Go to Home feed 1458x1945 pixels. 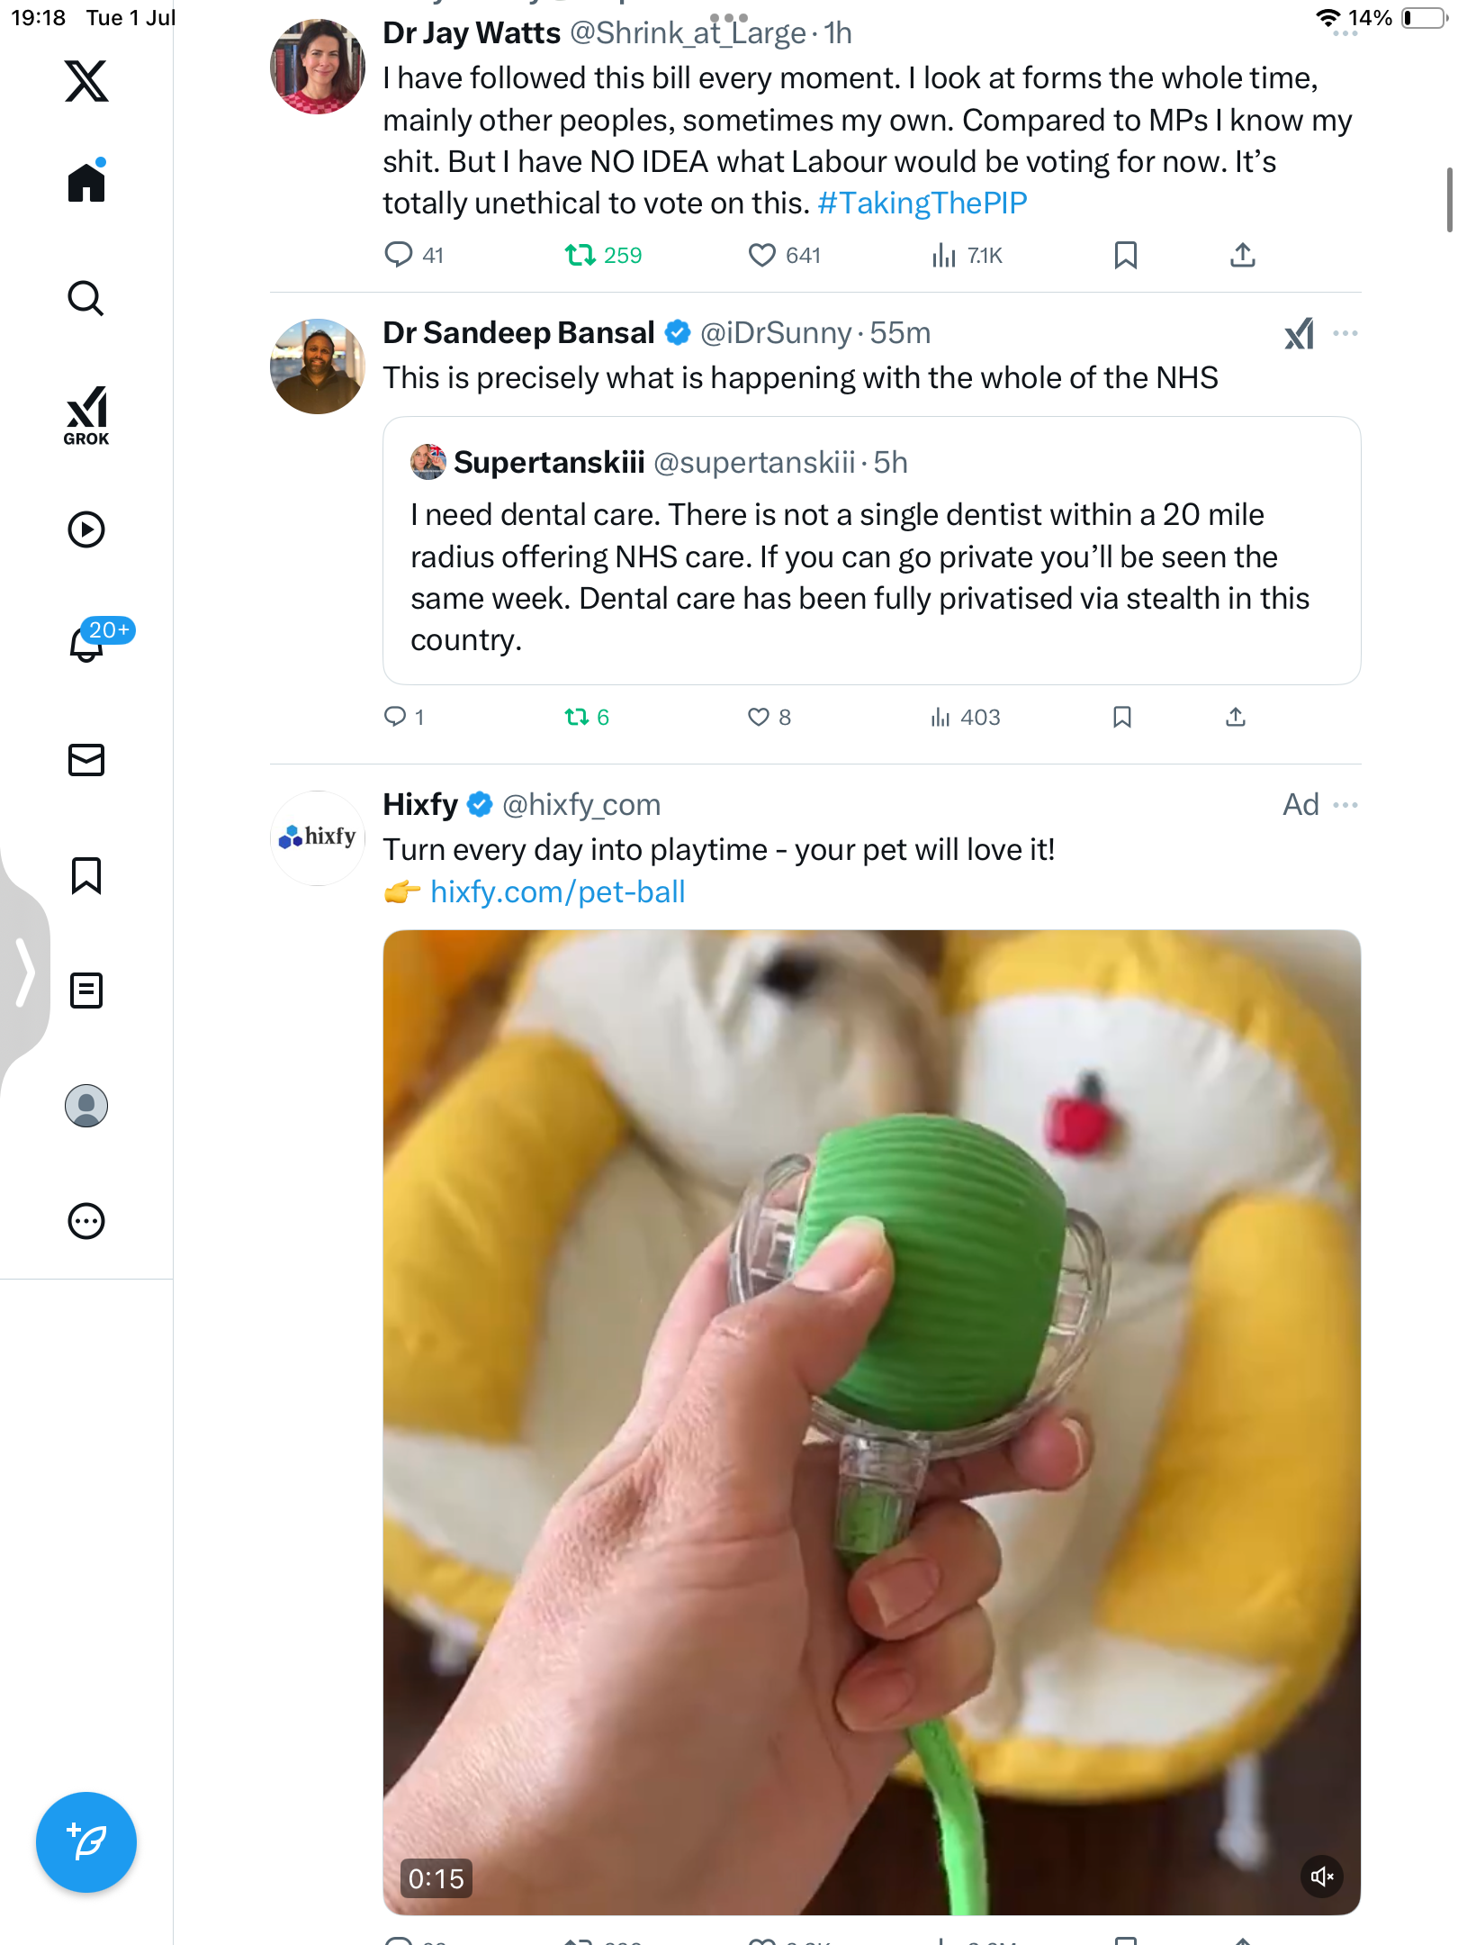pos(86,182)
